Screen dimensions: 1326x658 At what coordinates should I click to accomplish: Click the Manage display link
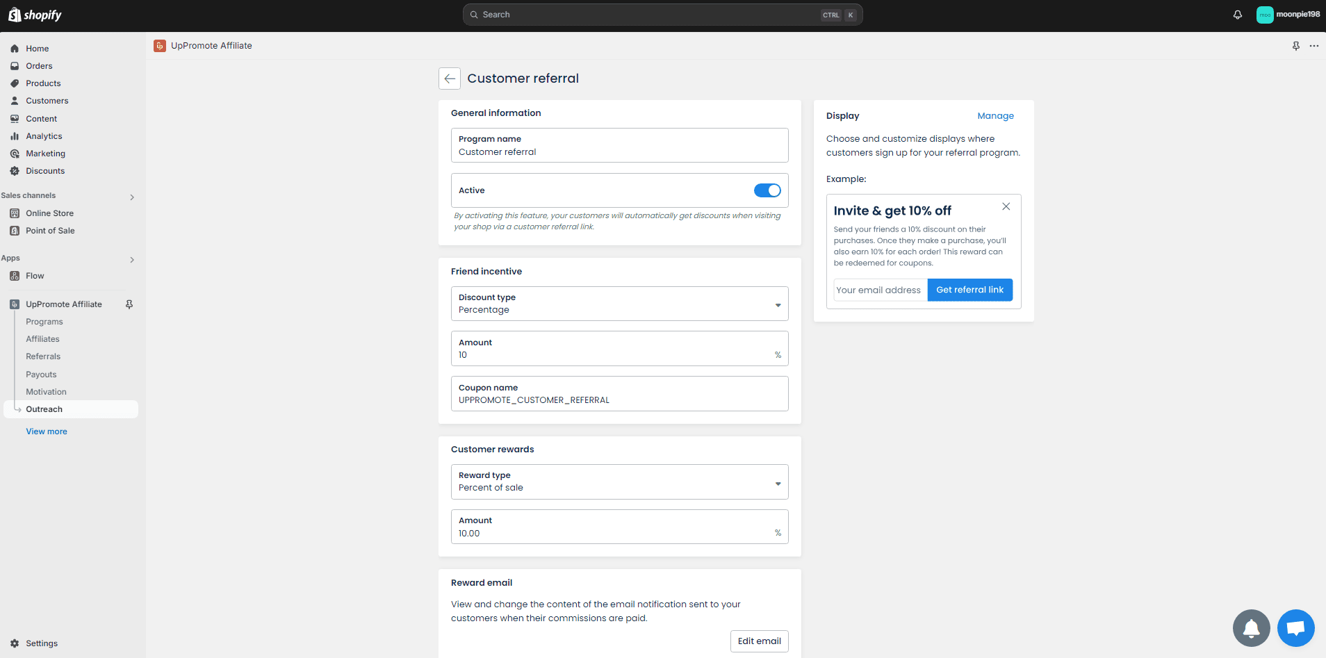pyautogui.click(x=995, y=116)
